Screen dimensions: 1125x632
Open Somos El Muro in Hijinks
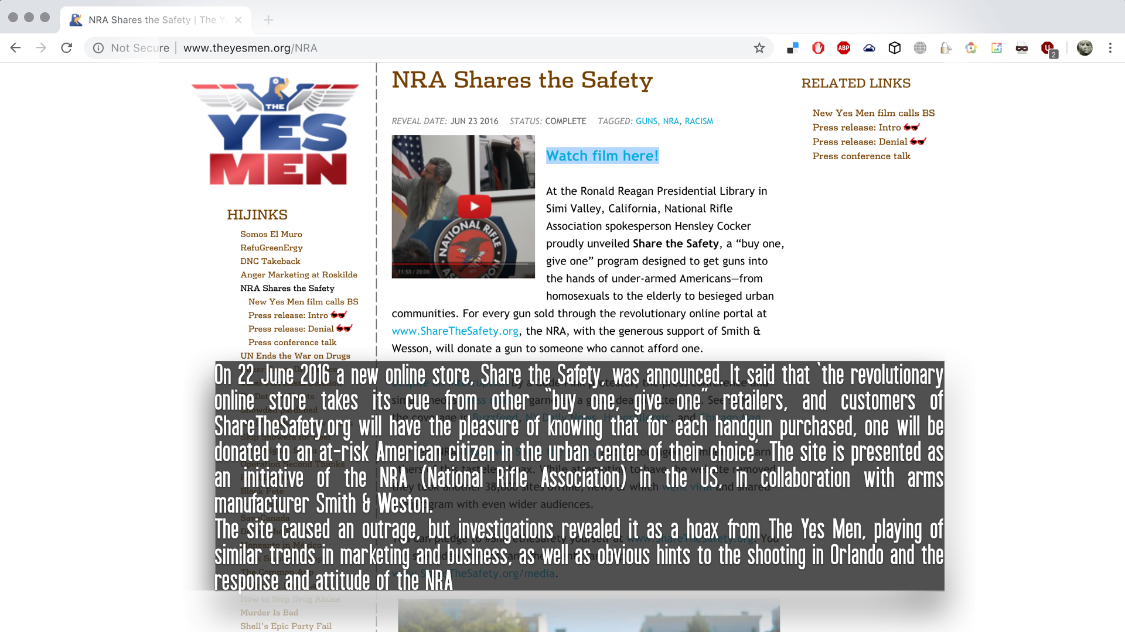pyautogui.click(x=271, y=234)
